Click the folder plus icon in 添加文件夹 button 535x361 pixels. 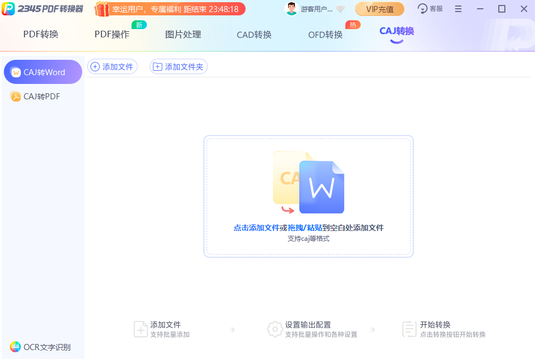coord(157,66)
